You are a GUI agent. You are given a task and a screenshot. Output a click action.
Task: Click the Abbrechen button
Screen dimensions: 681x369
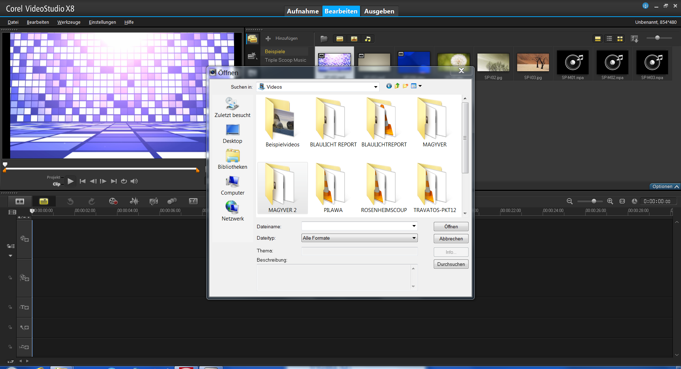(x=451, y=239)
